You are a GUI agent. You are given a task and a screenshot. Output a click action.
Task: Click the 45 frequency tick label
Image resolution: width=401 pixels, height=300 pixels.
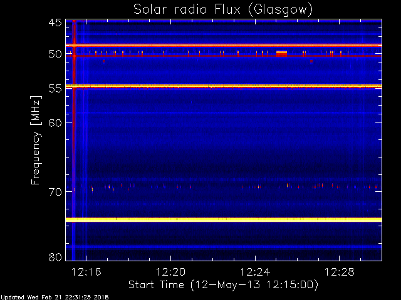[55, 22]
